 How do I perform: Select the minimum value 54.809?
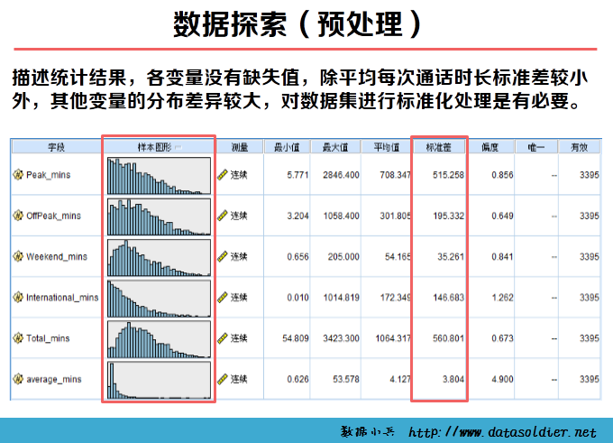(296, 338)
